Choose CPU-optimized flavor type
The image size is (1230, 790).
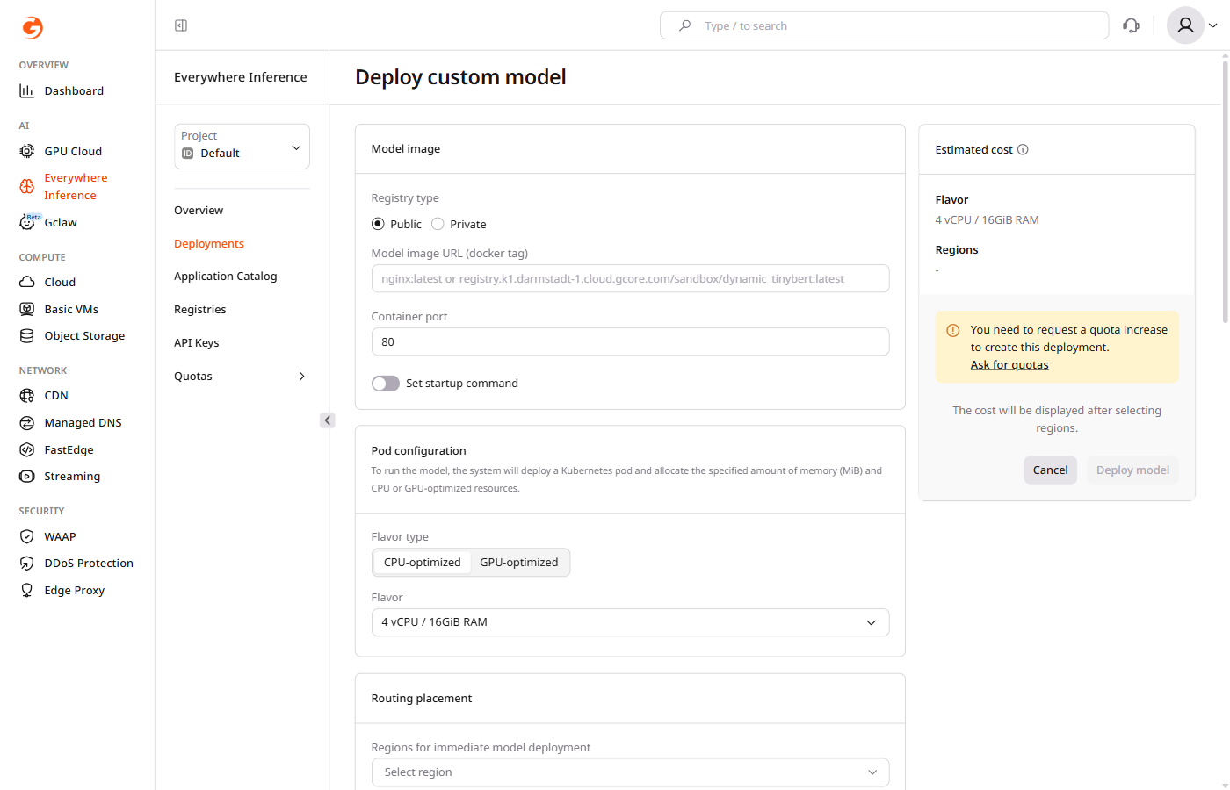423,563
